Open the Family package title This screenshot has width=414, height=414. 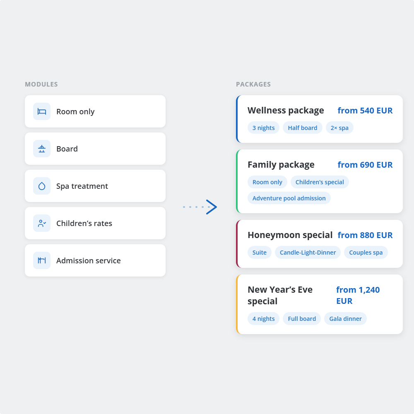click(281, 165)
